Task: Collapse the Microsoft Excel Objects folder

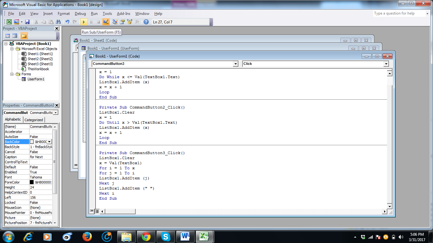Action: coord(12,49)
